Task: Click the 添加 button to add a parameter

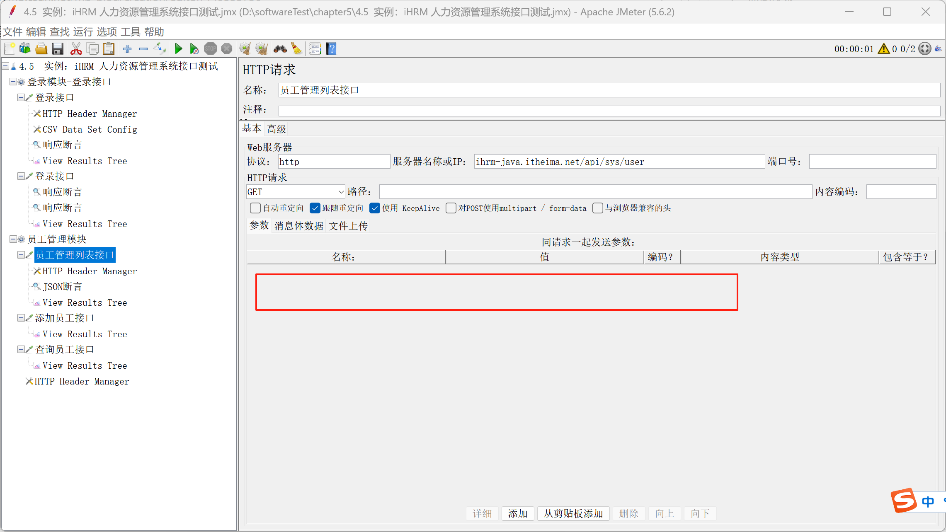Action: click(x=517, y=513)
